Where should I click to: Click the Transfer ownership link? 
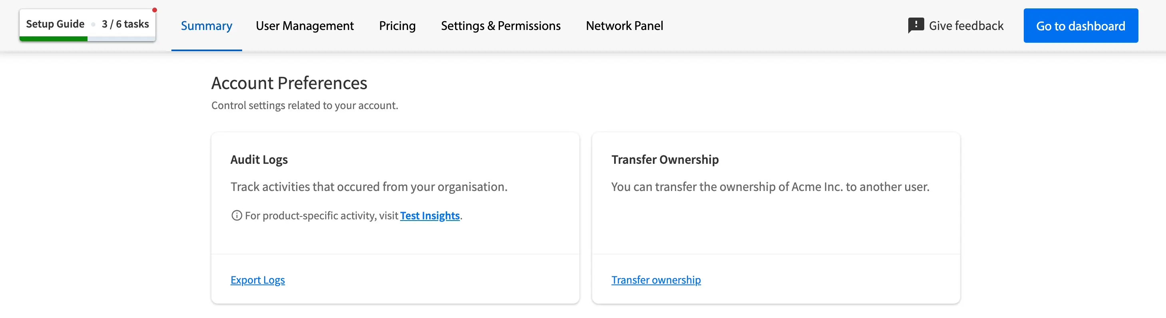pyautogui.click(x=656, y=280)
